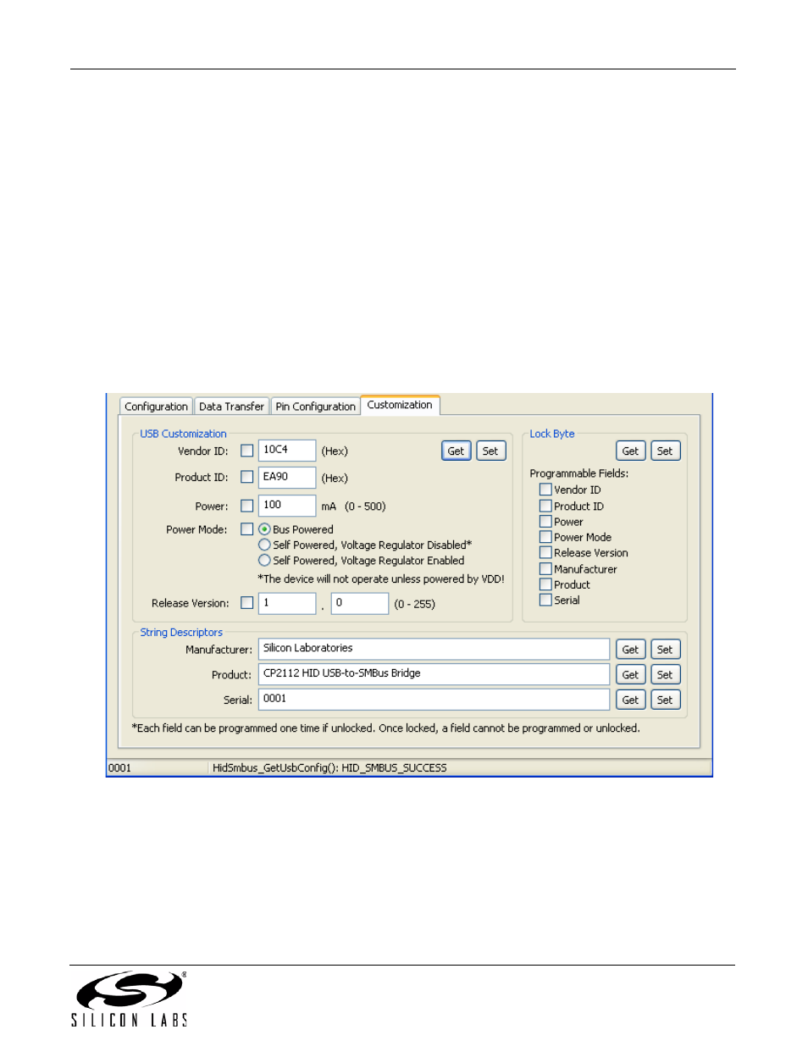
Task: Click the Serial string field
Action: click(434, 700)
